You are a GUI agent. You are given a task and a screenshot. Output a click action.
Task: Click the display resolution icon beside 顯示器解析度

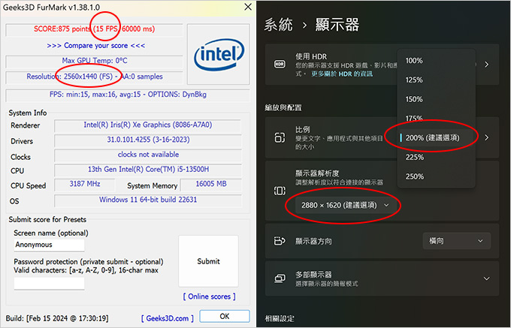pos(280,191)
